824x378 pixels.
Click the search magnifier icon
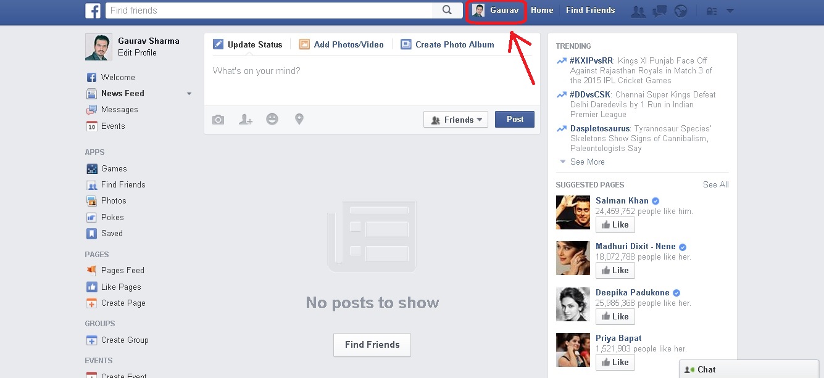click(x=447, y=10)
